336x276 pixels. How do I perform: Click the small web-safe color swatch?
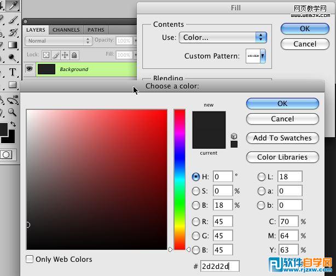pyautogui.click(x=234, y=144)
